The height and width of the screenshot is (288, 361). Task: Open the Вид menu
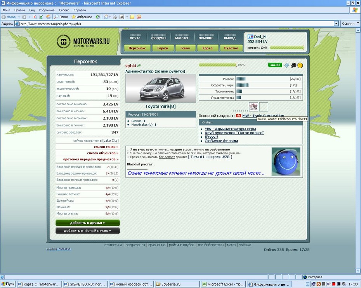pyautogui.click(x=32, y=10)
